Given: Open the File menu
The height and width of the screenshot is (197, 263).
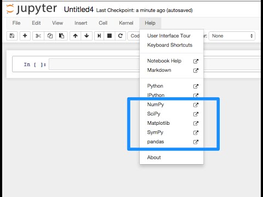Looking at the screenshot, I should click(16, 23).
